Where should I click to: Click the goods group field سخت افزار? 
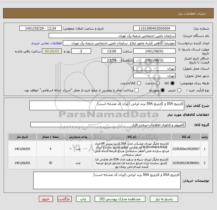(108, 125)
